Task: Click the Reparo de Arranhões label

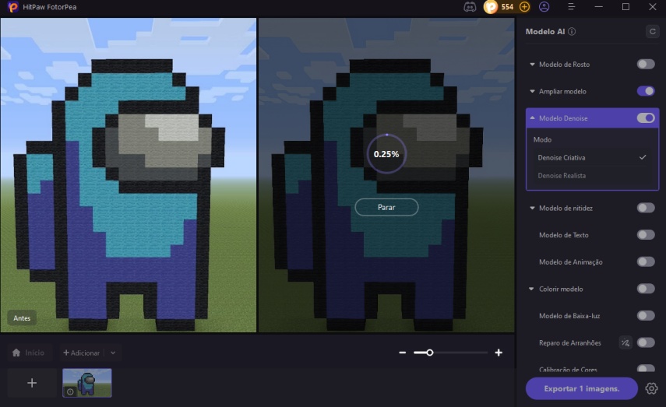Action: (x=570, y=343)
